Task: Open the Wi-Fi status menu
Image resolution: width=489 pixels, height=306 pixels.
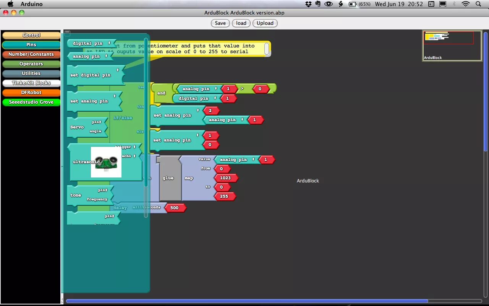Action: 465,4
